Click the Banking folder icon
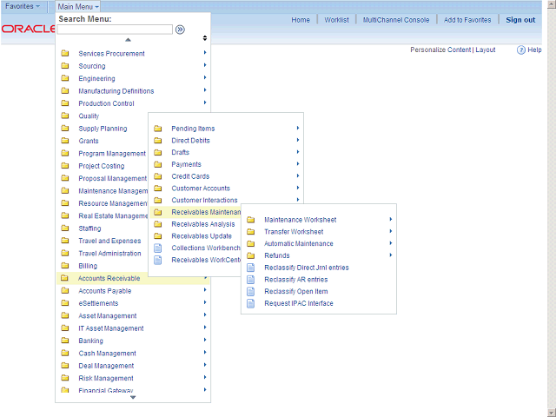 coord(65,341)
